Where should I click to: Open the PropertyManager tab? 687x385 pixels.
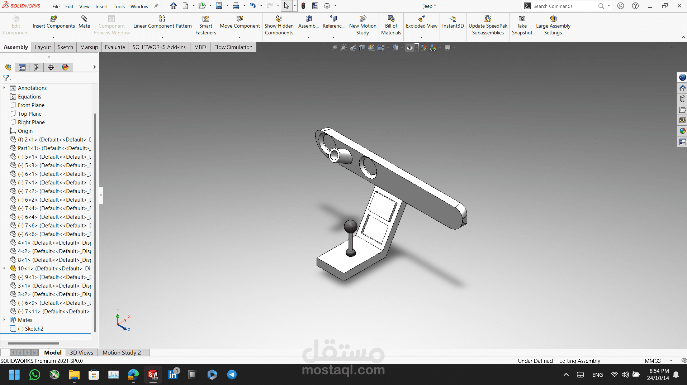22,67
